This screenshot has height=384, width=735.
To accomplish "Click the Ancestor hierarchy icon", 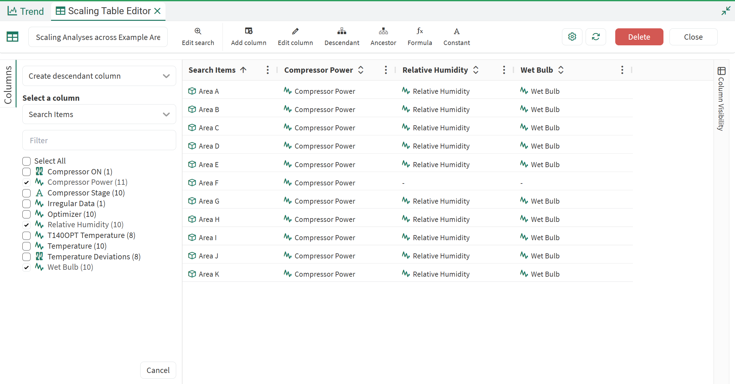I will [x=383, y=31].
